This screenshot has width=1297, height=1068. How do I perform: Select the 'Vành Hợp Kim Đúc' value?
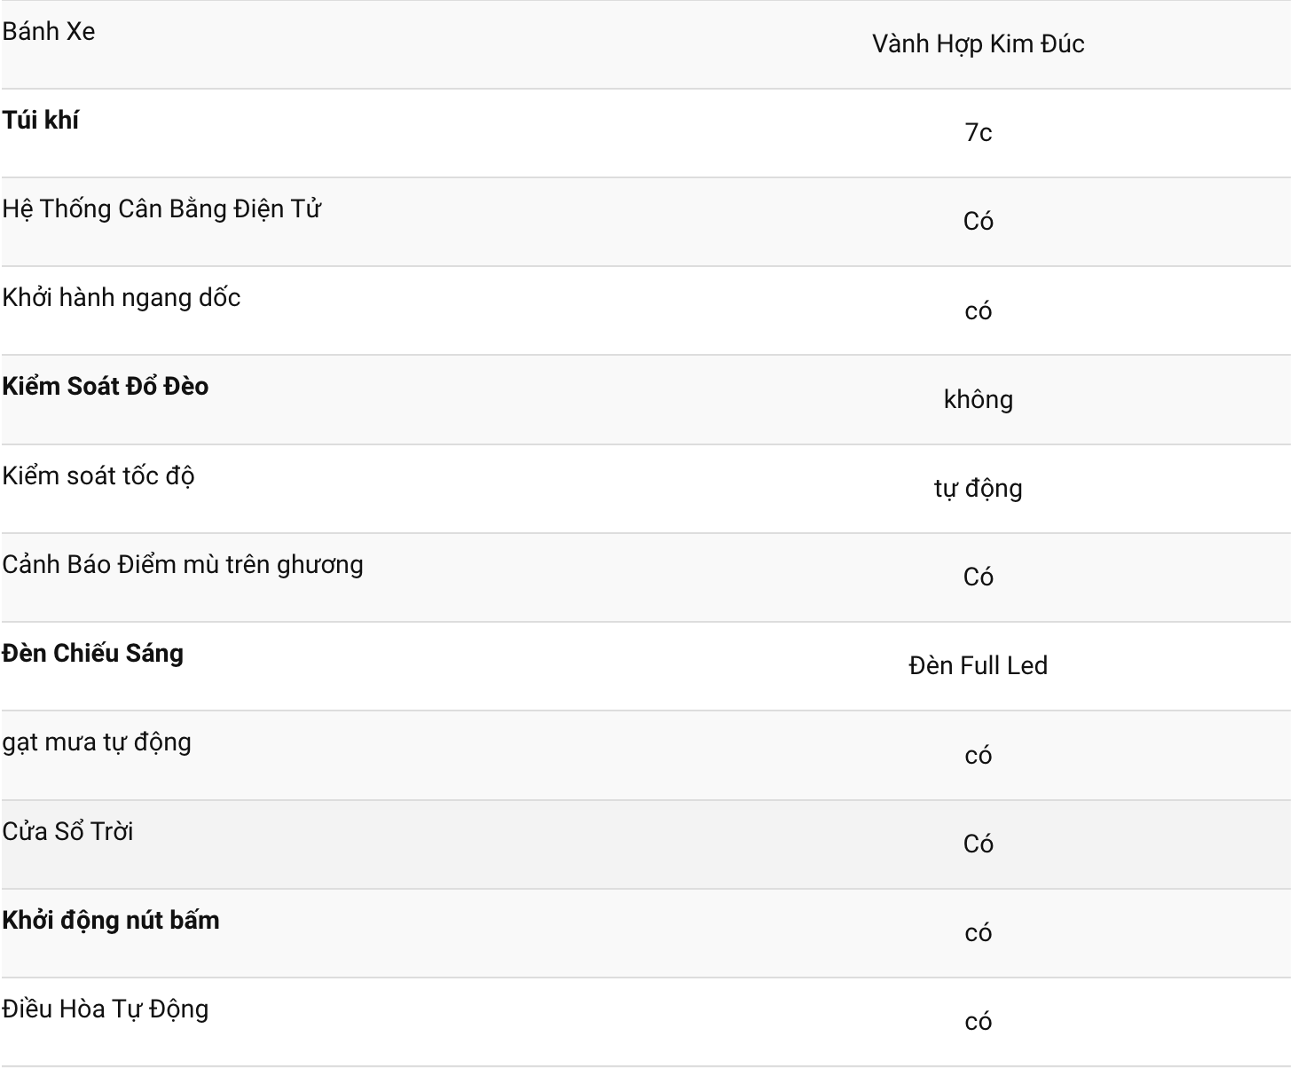(978, 44)
